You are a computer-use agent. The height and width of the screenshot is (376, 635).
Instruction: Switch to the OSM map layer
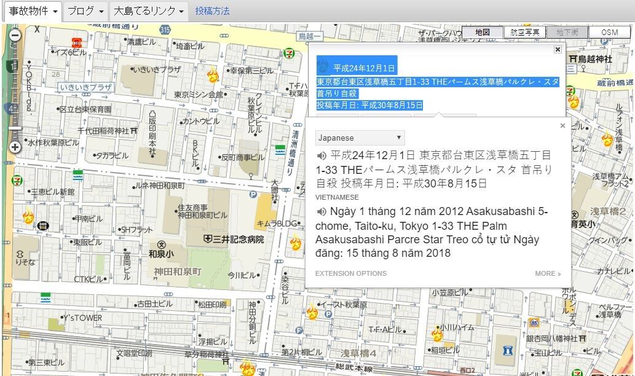click(x=609, y=33)
